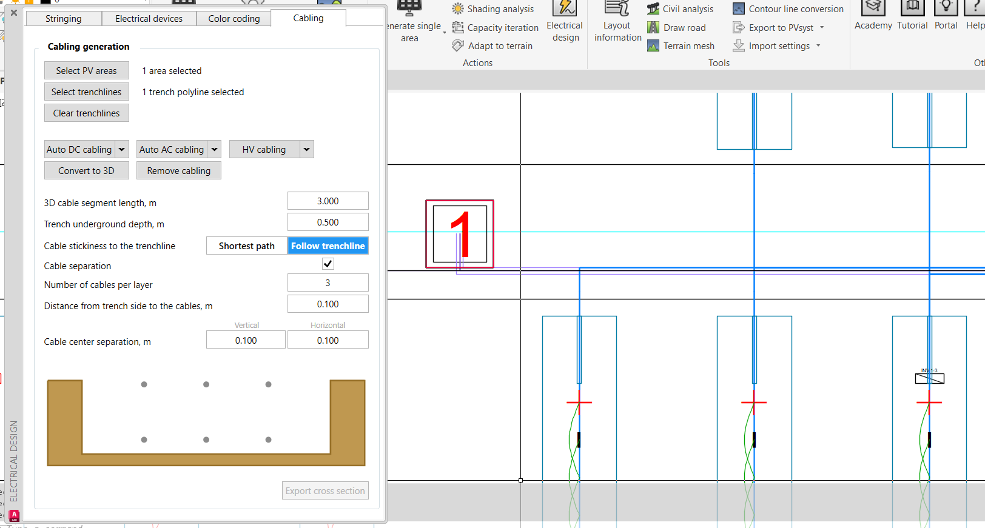This screenshot has width=985, height=528.
Task: Edit the 3D cable segment length field
Action: click(x=328, y=201)
